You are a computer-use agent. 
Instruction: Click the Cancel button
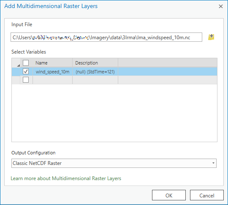point(206,195)
